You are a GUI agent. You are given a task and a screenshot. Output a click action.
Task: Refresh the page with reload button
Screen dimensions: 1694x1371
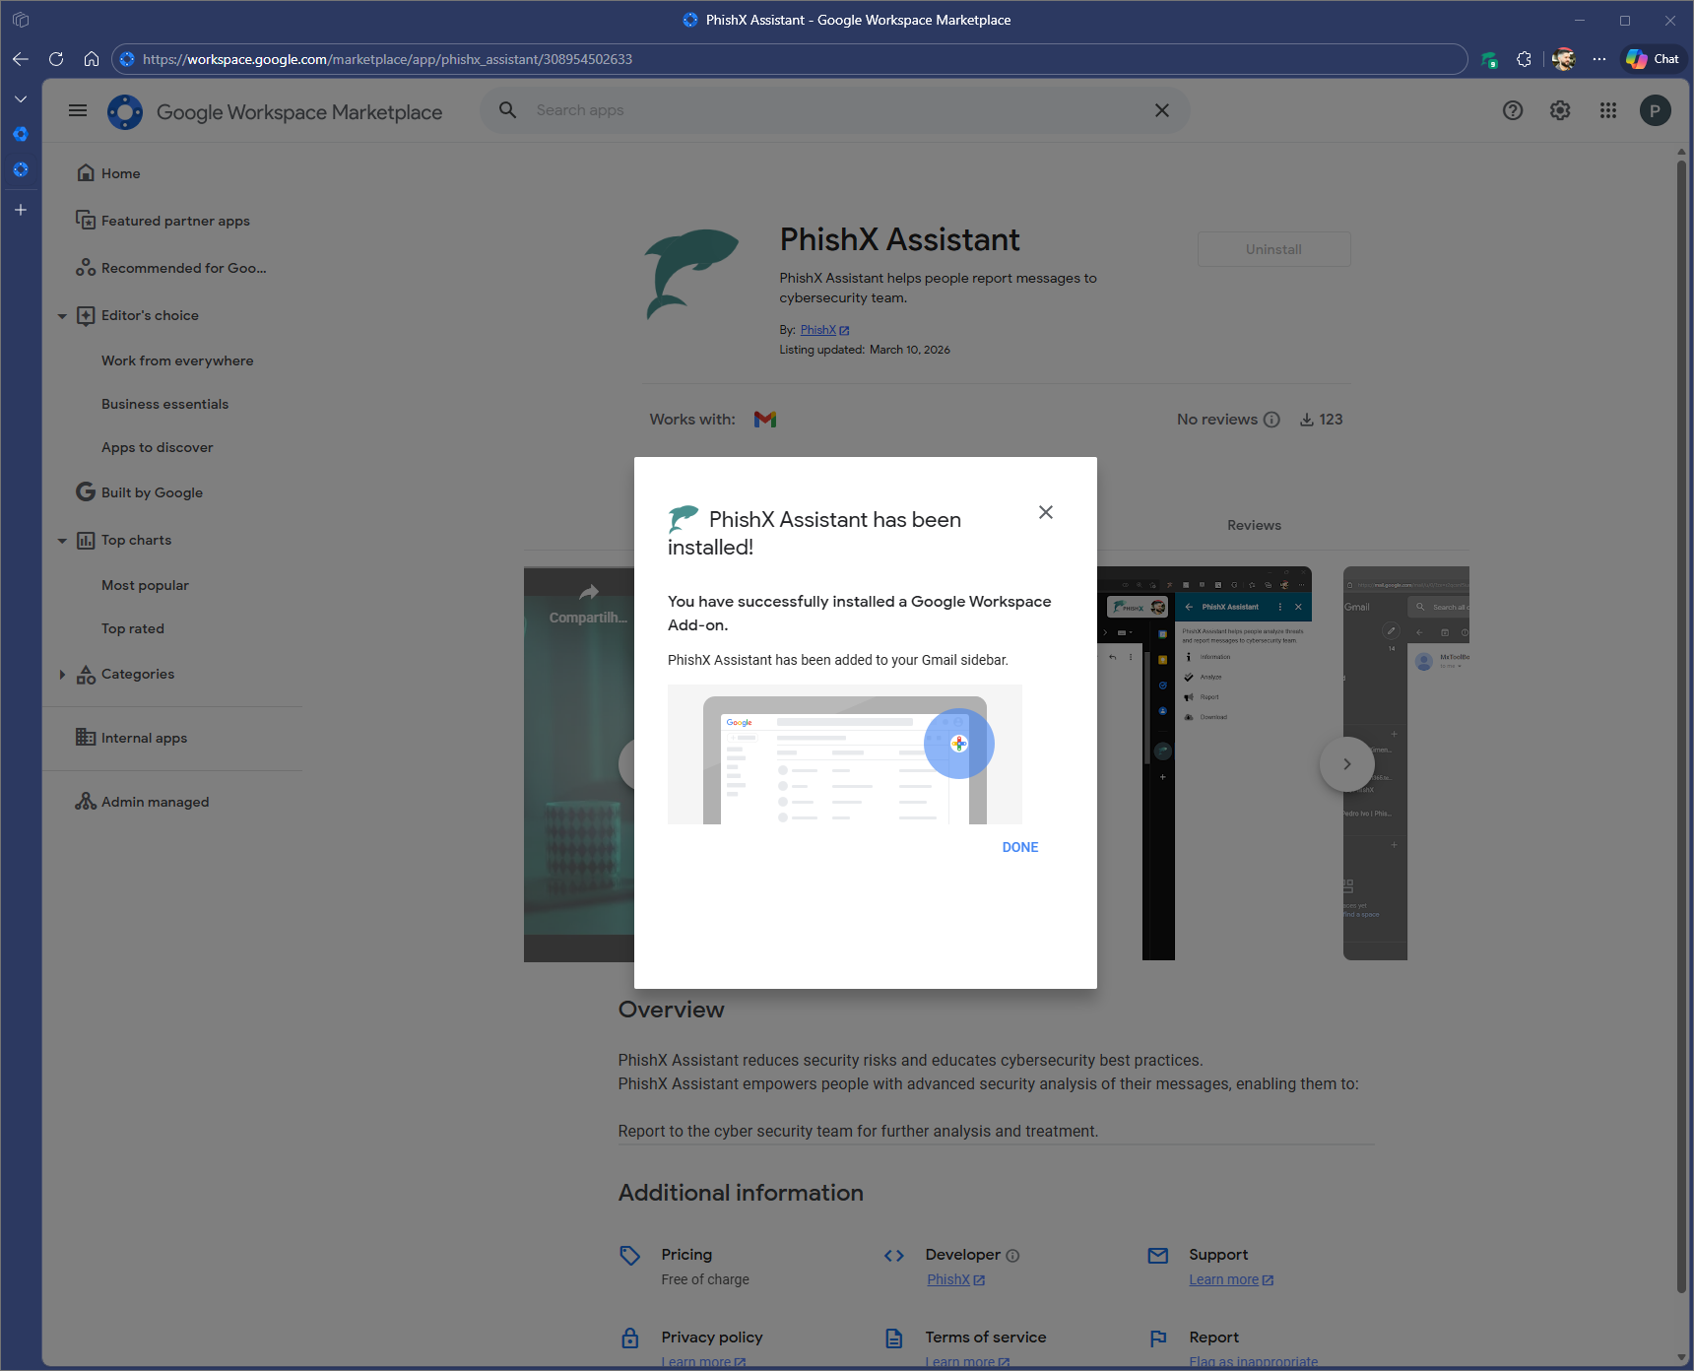56,59
